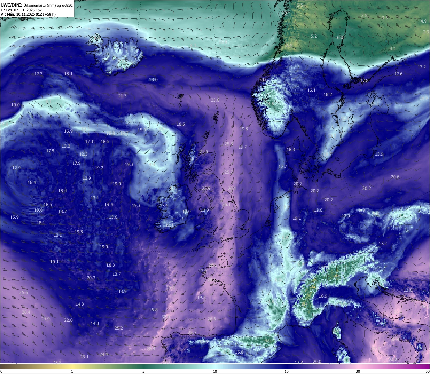Click the 16.8 value on the map
This screenshot has height=374, width=430.
(153, 310)
